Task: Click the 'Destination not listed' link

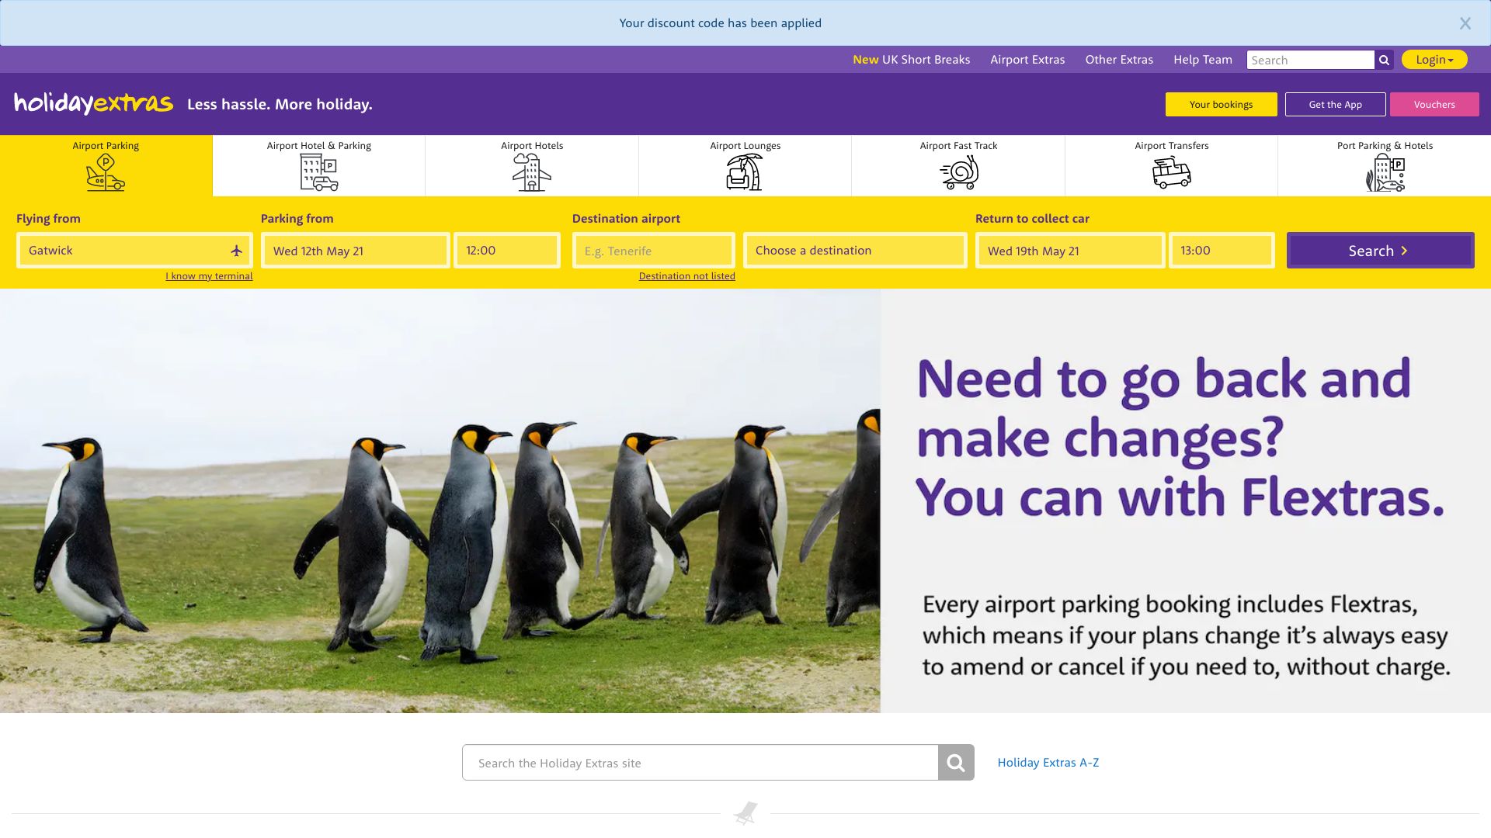Action: pos(686,275)
